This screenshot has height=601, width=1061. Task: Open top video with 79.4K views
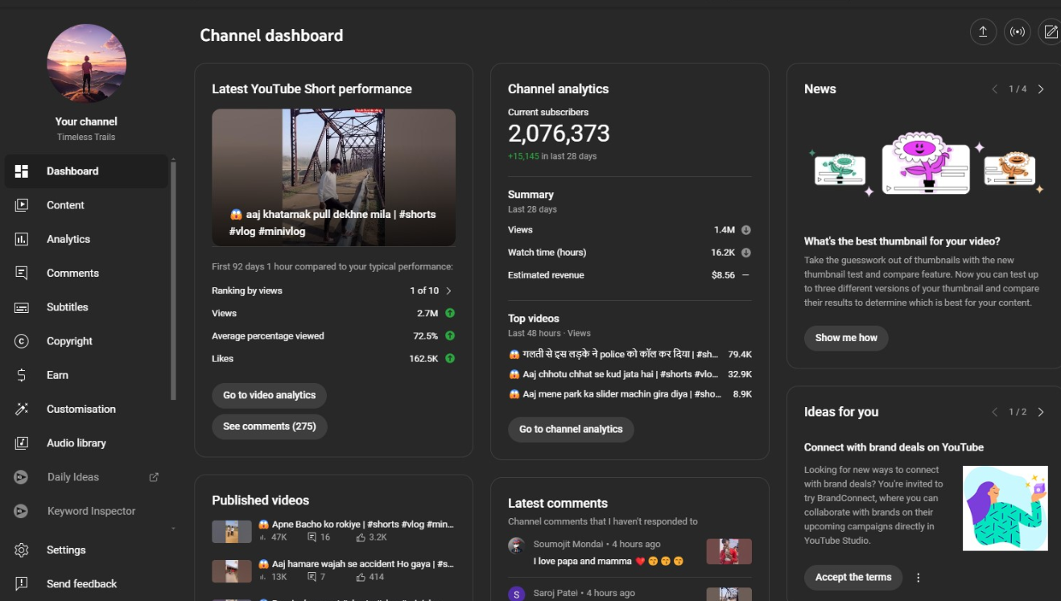[x=630, y=354]
